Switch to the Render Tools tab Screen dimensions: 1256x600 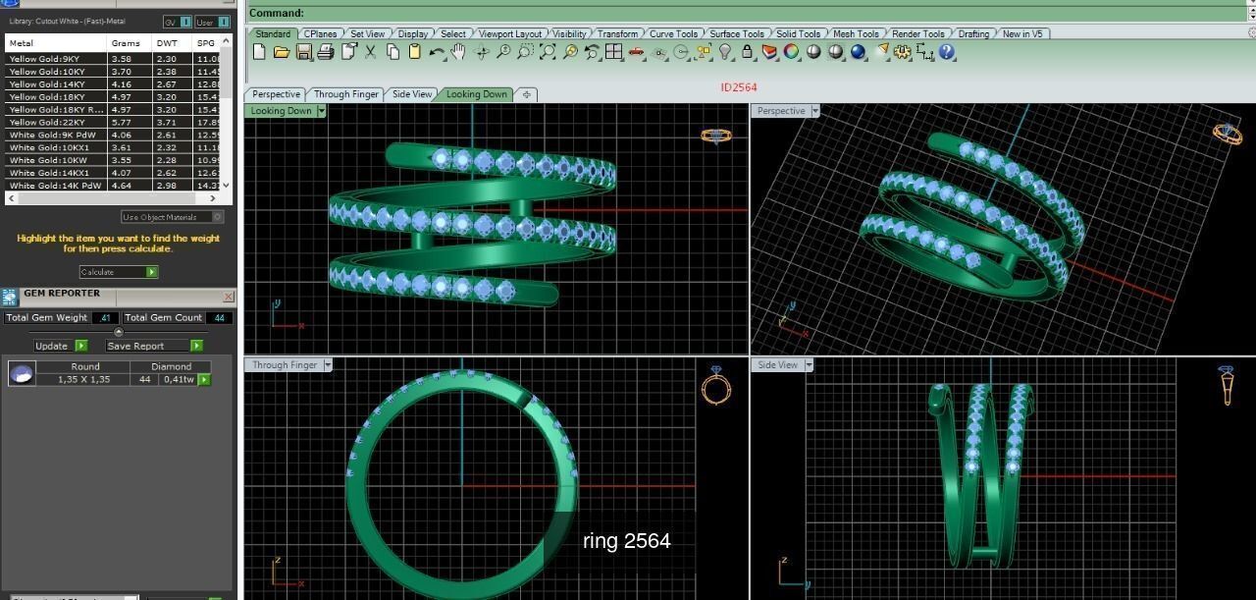(918, 33)
